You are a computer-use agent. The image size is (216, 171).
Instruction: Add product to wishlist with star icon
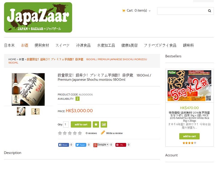tap(96, 124)
